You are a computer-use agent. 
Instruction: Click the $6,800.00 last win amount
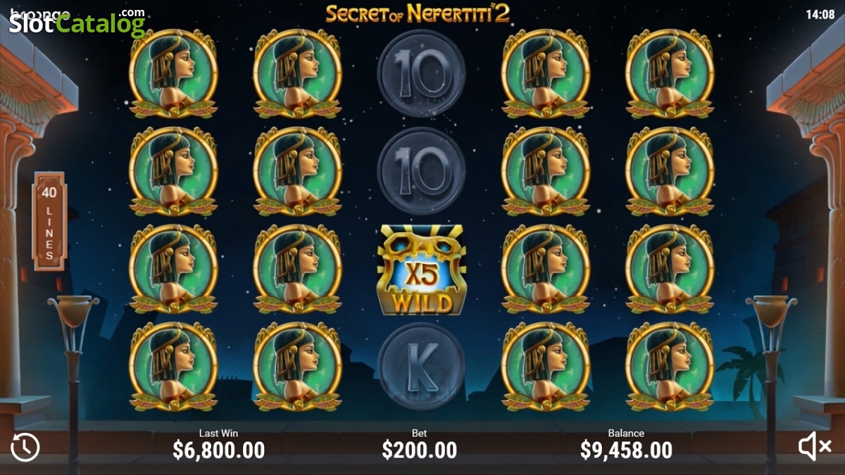click(x=219, y=450)
